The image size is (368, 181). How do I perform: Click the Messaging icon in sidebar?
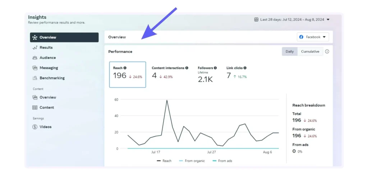[x=35, y=68]
